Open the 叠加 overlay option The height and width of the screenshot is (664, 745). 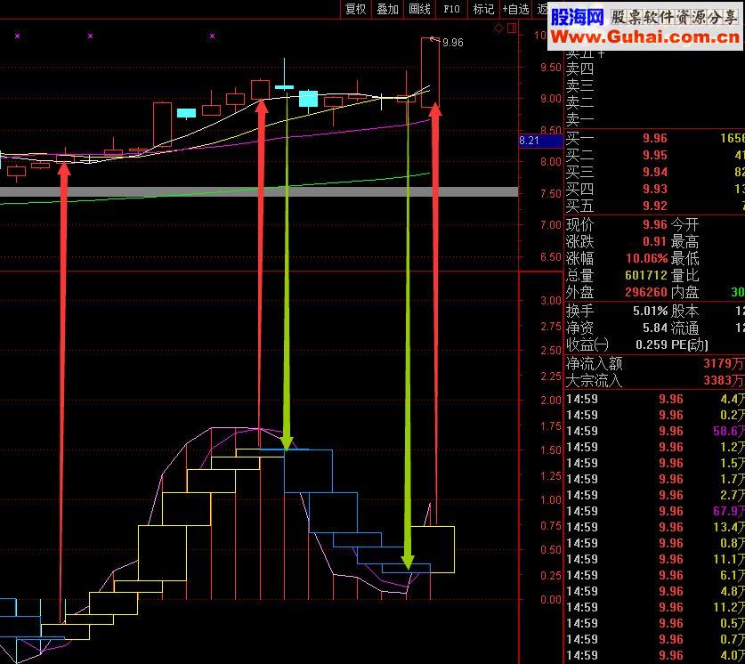coord(387,9)
